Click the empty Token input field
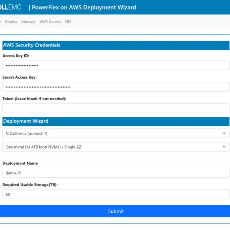Image resolution: width=230 pixels, height=230 pixels. click(x=116, y=108)
